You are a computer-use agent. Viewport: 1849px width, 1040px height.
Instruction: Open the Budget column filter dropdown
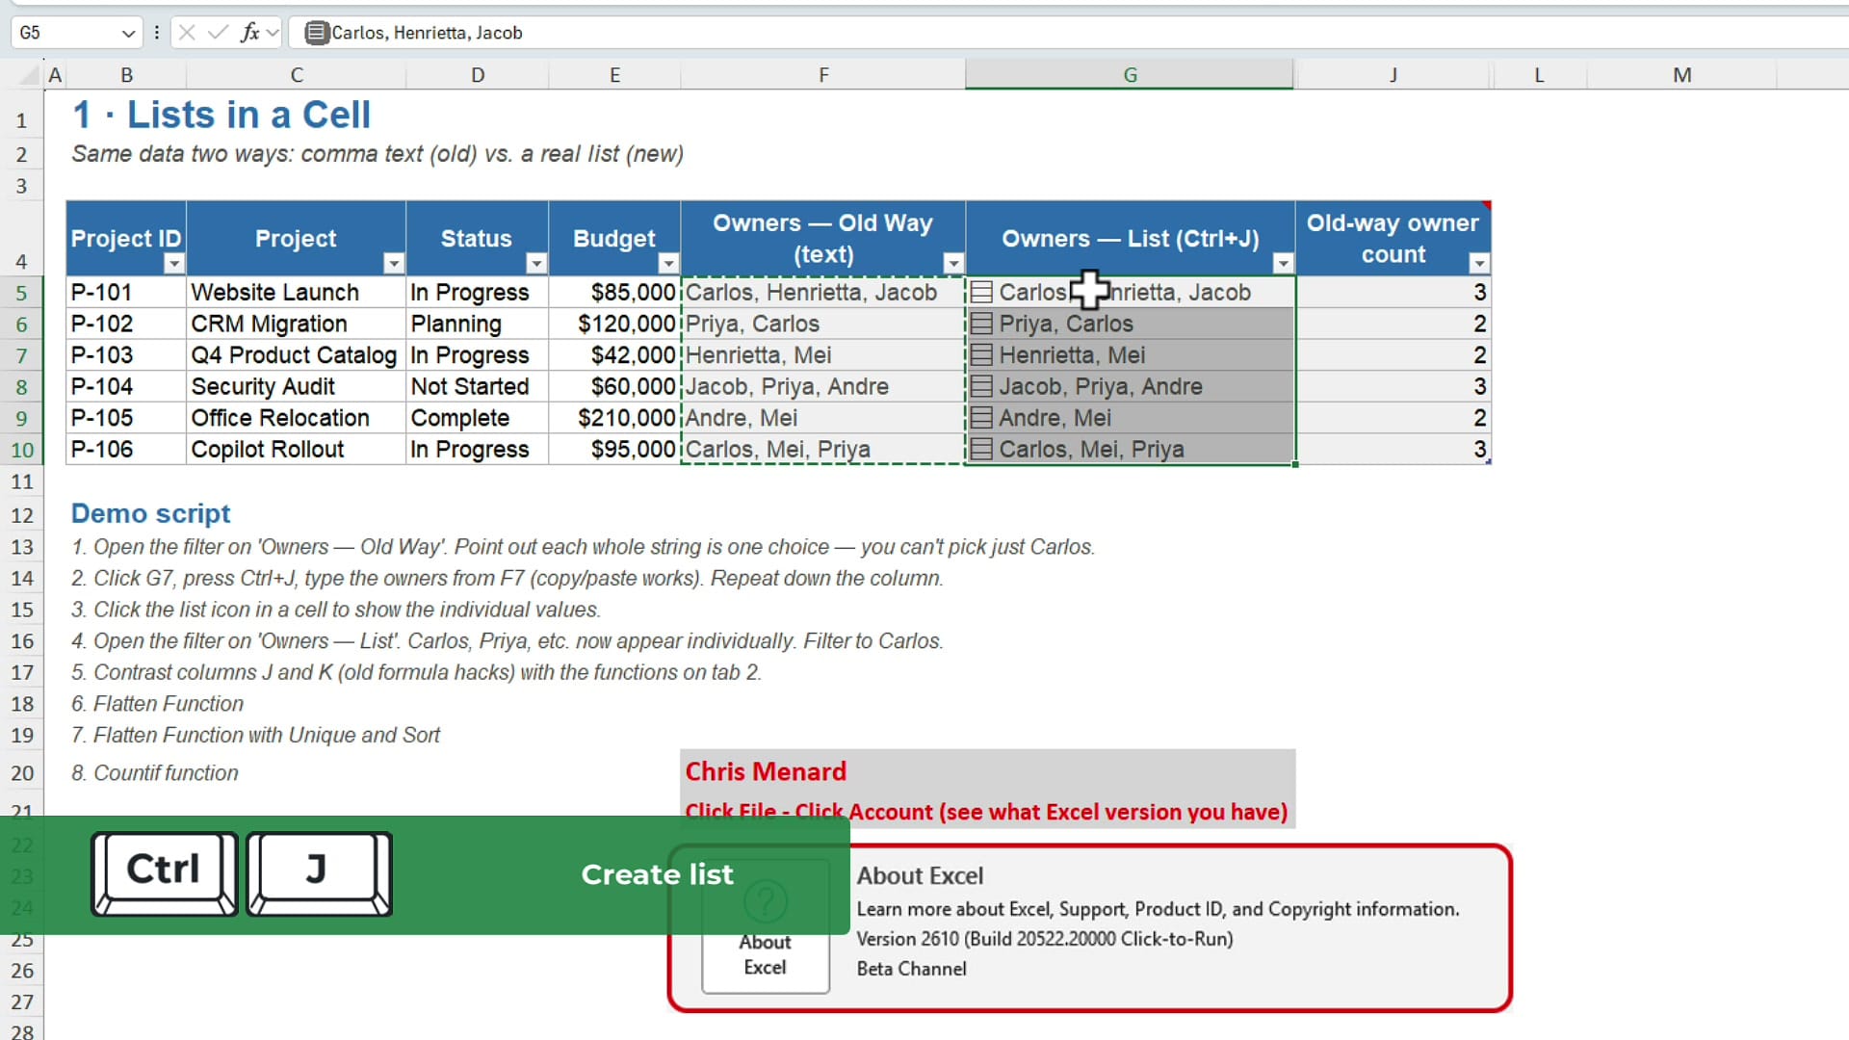pos(668,263)
